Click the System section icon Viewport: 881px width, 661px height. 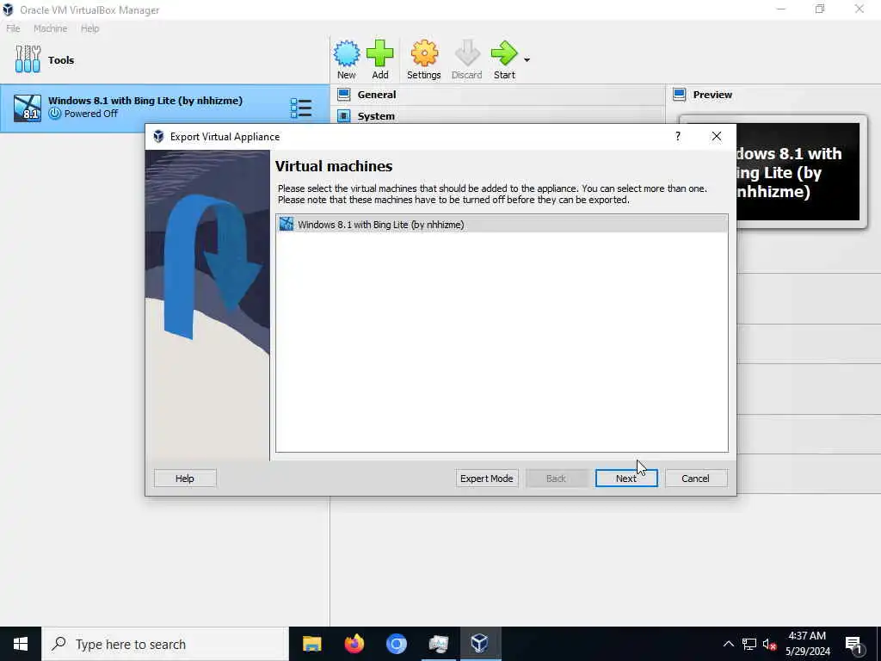tap(344, 116)
